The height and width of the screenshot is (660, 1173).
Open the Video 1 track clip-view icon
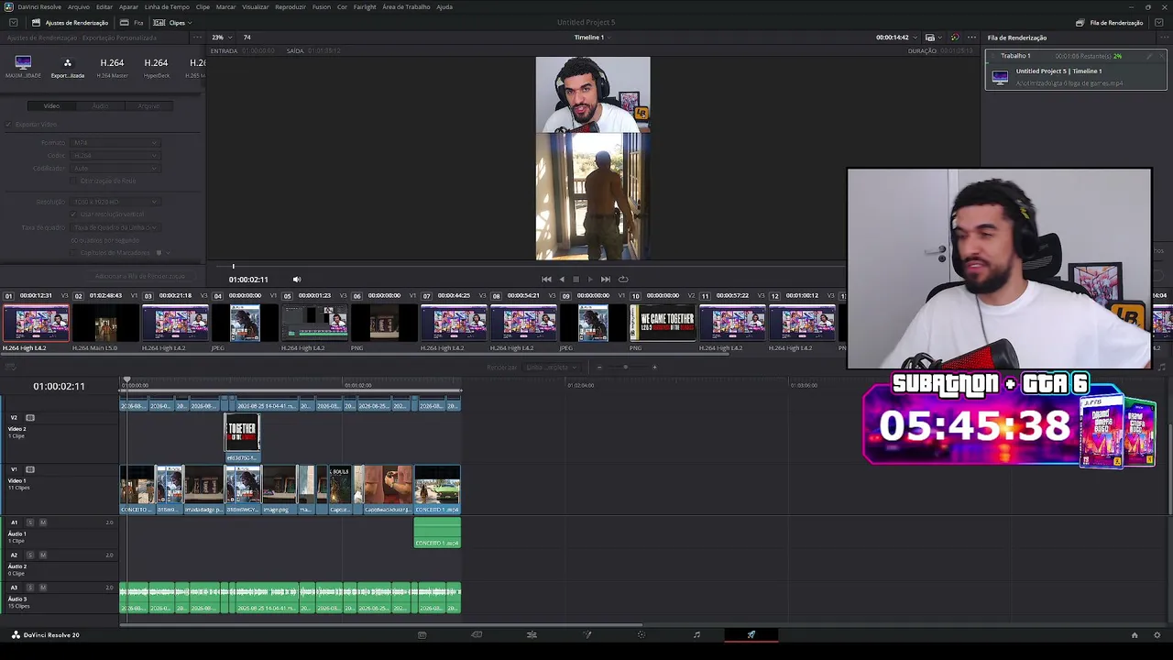(x=30, y=469)
